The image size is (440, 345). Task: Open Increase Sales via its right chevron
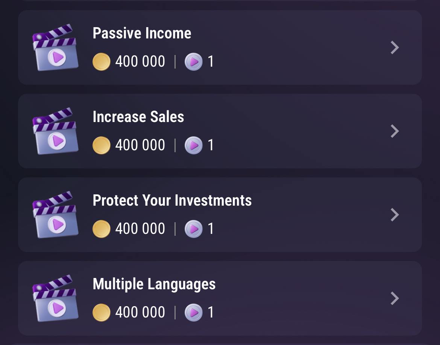click(x=395, y=131)
